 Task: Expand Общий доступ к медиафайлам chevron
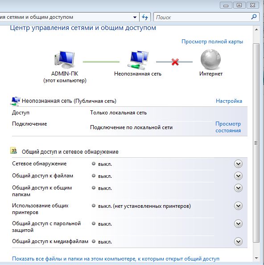click(x=238, y=241)
